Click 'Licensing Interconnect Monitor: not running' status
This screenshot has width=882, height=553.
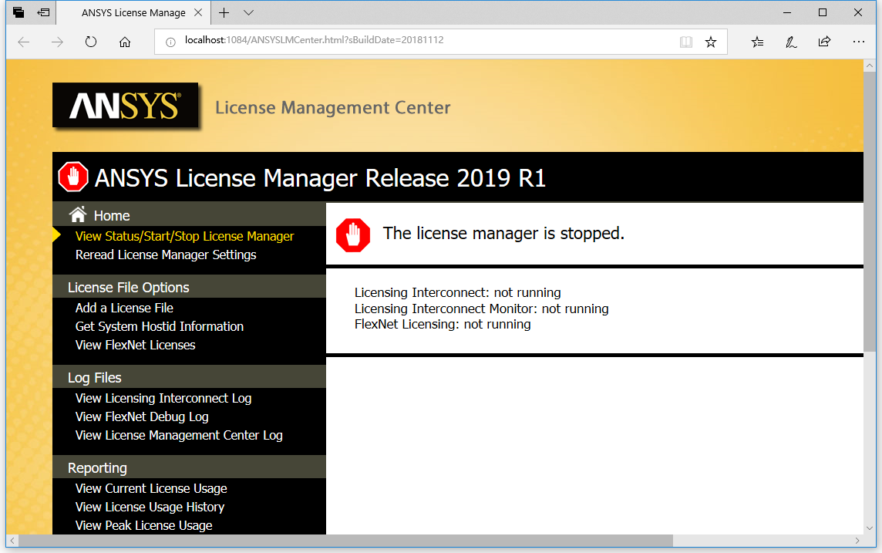[x=482, y=309]
